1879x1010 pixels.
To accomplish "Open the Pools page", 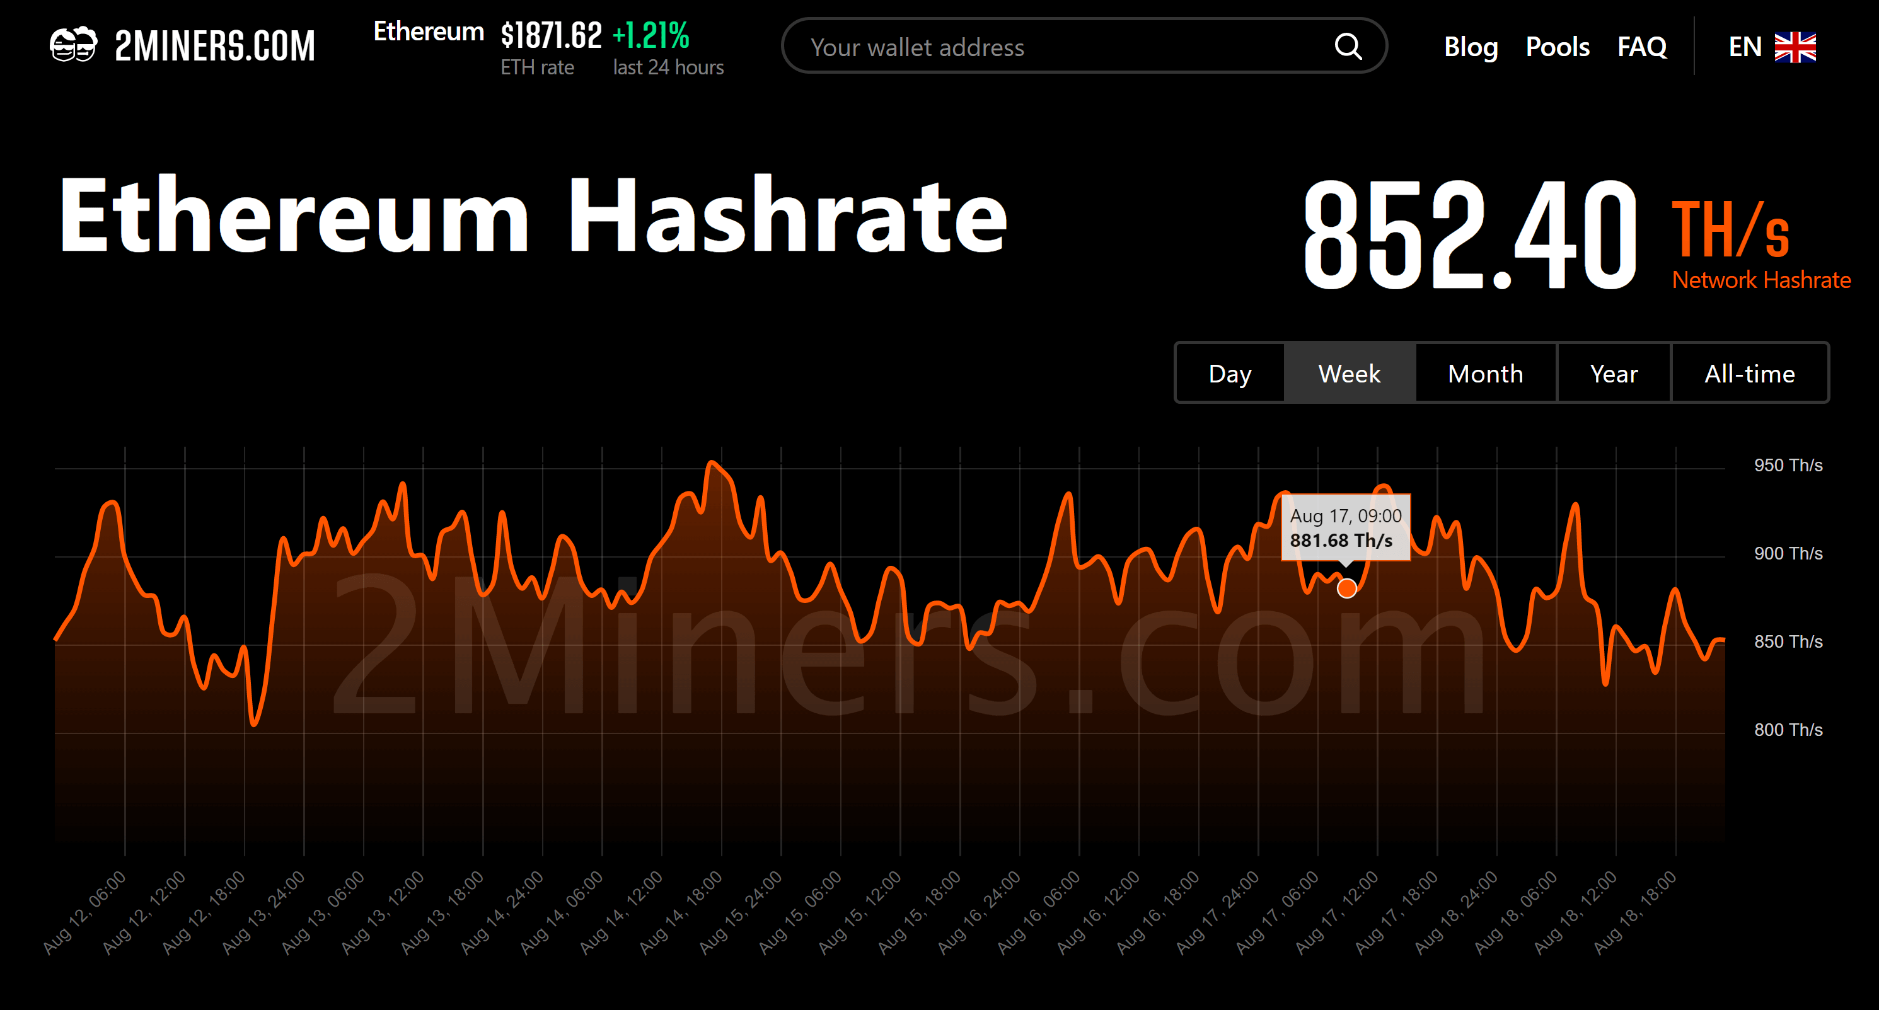I will 1558,46.
